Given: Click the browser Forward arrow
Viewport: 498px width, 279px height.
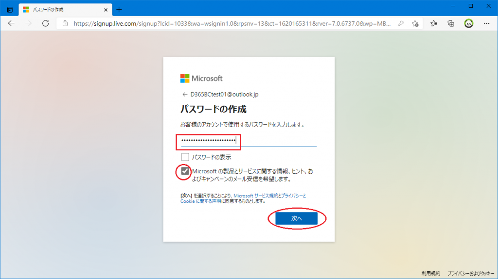Looking at the screenshot, I should click(x=28, y=23).
